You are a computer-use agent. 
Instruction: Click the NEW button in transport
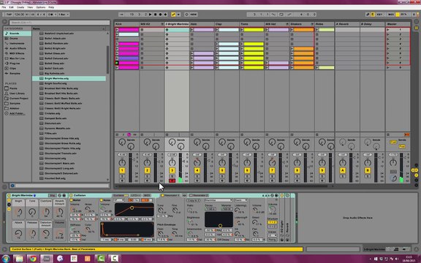point(193,15)
